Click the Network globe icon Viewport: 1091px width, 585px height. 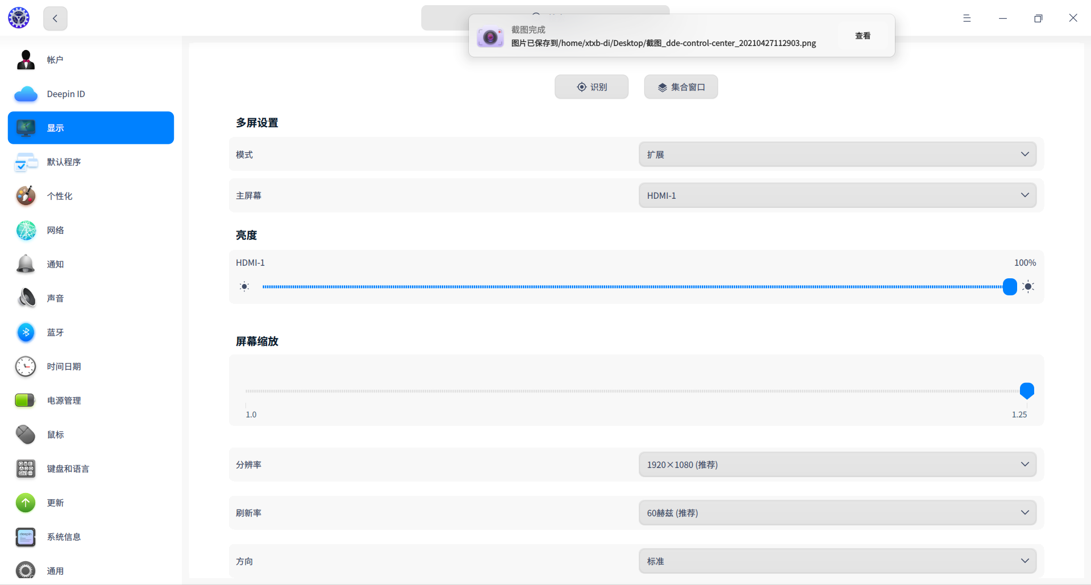pyautogui.click(x=26, y=230)
